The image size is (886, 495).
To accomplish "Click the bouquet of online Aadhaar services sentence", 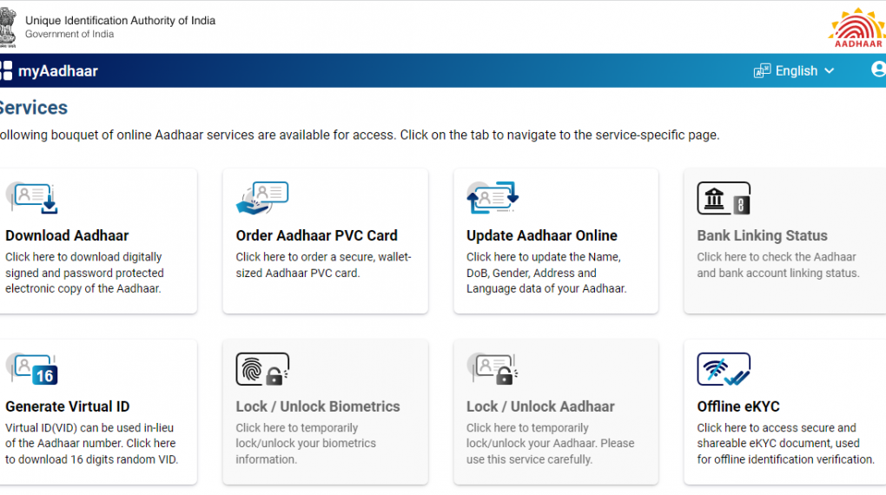I will coord(360,135).
